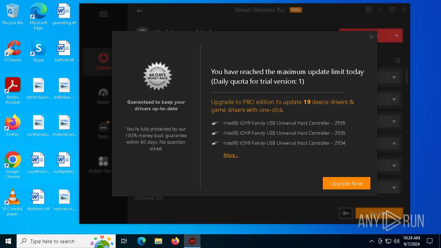This screenshot has width=441, height=248.
Task: Launch Firefox from the taskbar
Action: click(x=175, y=241)
